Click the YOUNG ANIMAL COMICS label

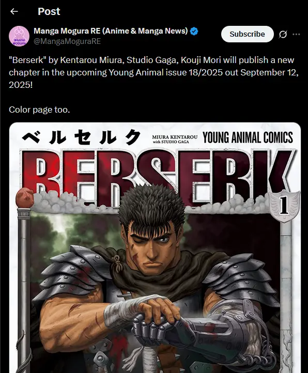248,137
